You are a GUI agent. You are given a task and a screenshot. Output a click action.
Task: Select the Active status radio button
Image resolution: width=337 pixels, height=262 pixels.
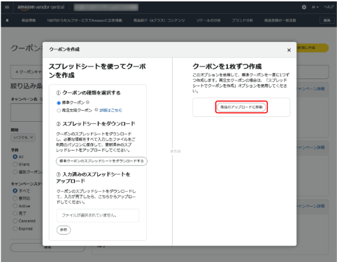coord(15,206)
